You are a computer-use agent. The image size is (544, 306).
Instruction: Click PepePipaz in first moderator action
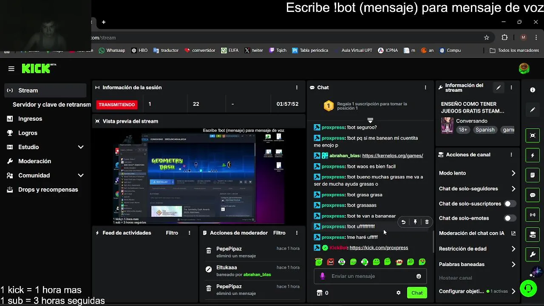coord(229,249)
